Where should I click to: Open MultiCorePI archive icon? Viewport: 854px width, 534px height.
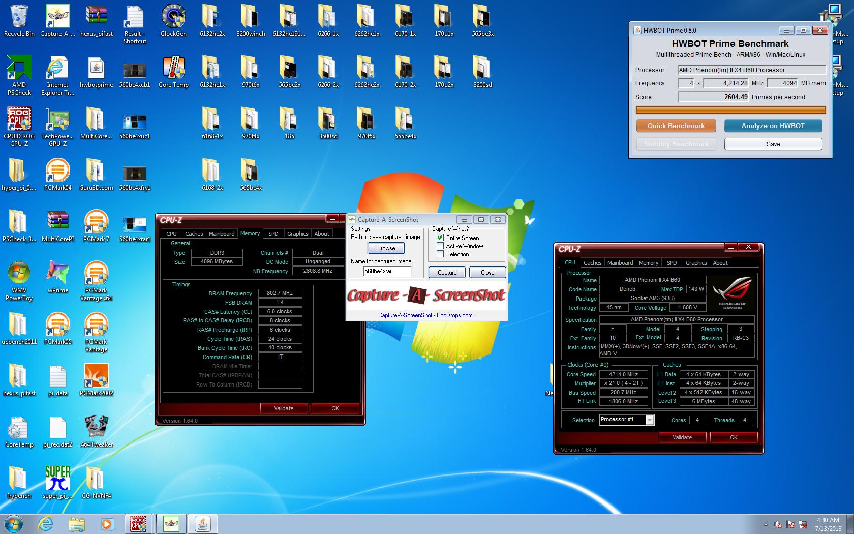[57, 226]
